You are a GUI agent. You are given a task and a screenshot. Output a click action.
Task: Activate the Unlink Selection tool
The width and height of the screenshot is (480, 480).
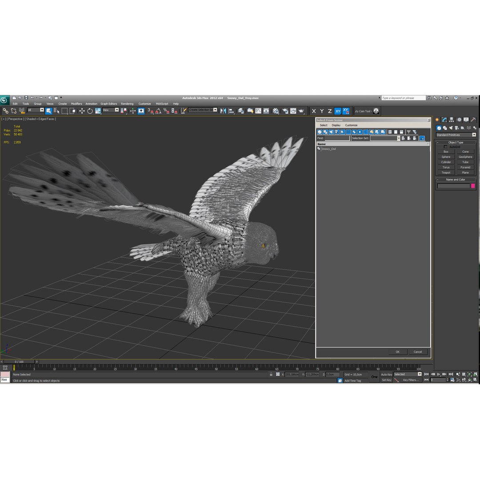13,111
